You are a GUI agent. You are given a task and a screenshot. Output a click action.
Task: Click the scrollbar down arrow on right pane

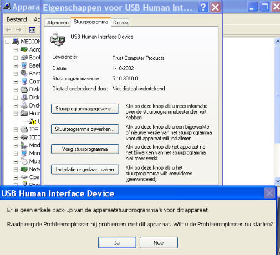[x=277, y=181]
